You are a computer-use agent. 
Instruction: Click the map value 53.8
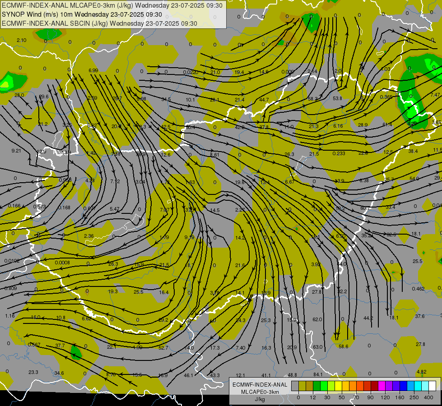click(337, 98)
